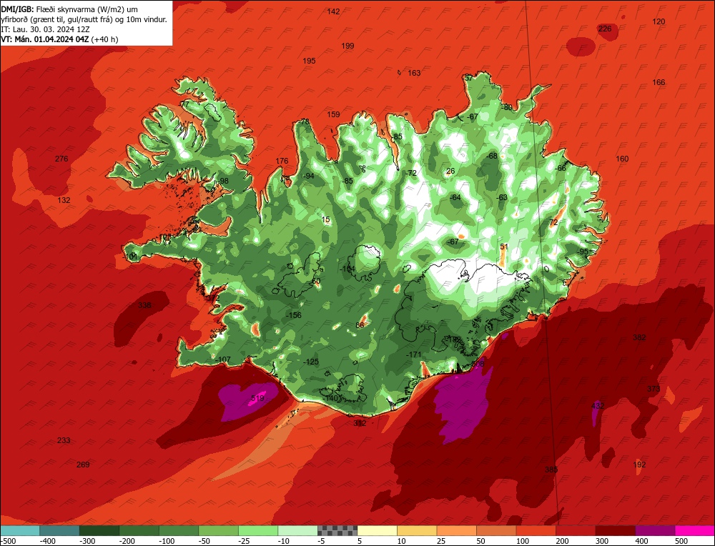Screen dimensions: 715x546
Task: Click the -171 value over southern Iceland
Action: coord(414,354)
